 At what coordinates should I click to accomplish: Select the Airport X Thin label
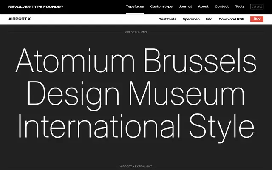pos(136,32)
